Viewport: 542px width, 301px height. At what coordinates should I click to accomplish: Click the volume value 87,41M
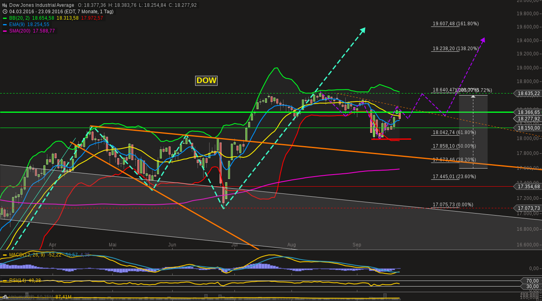click(63, 297)
